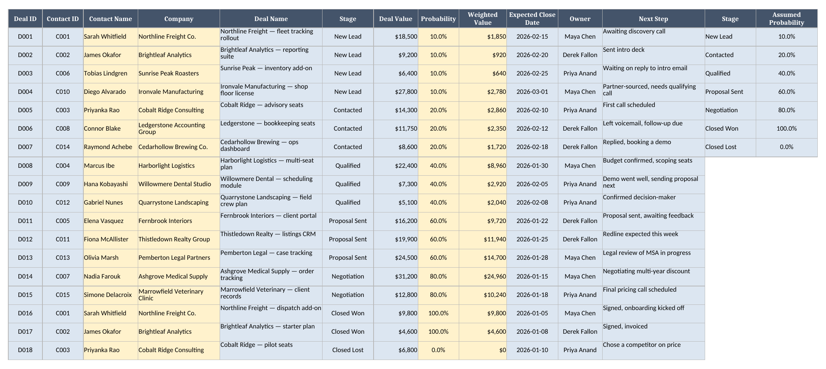Viewport: 826px width, 369px height.
Task: Click company Fernbrook Interiors
Action: click(179, 221)
